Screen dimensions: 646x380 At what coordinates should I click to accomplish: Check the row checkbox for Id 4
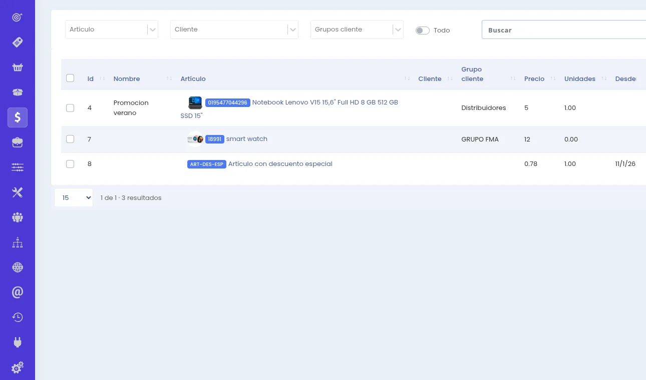coord(70,108)
